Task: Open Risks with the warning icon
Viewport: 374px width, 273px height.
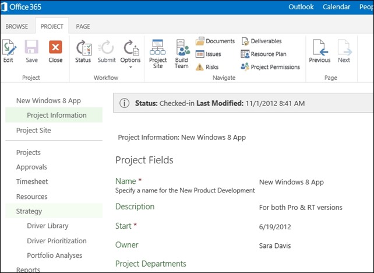Action: (207, 67)
